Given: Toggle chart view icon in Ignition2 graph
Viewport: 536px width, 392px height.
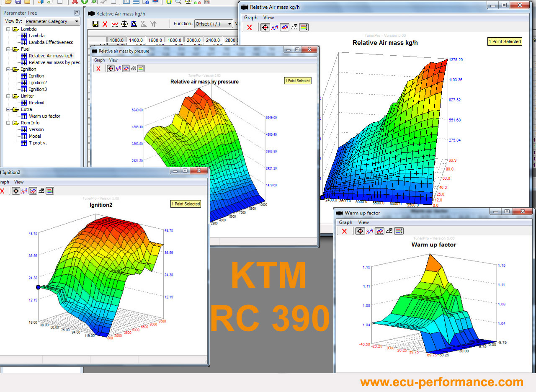Looking at the screenshot, I should pos(32,191).
